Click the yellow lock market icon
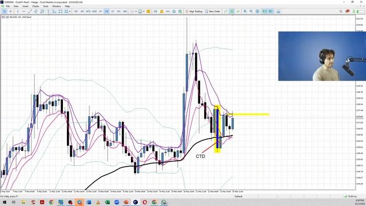Screen dimensions: 366x206 tap(162, 11)
